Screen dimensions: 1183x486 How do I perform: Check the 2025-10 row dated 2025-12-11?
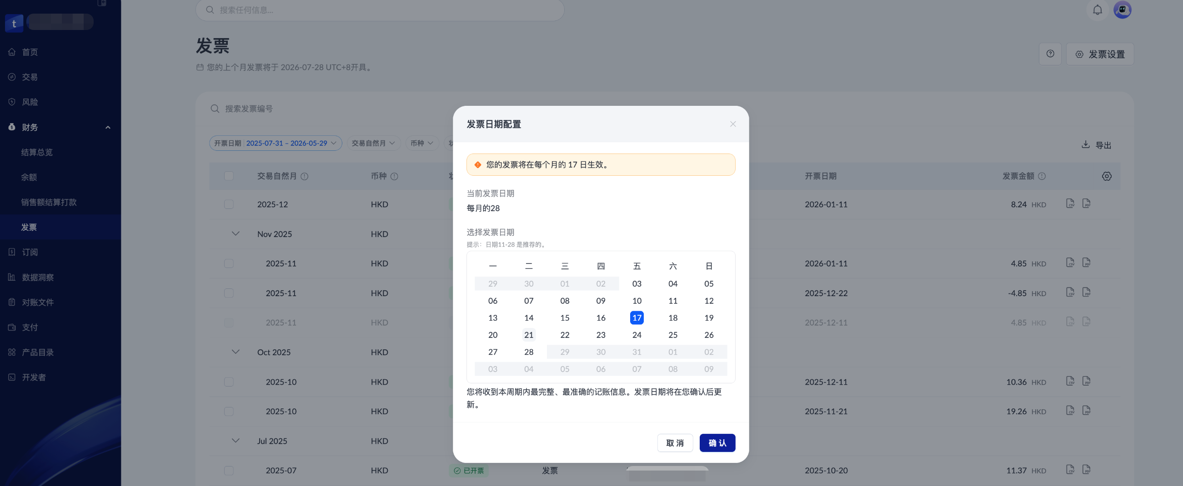pos(229,382)
